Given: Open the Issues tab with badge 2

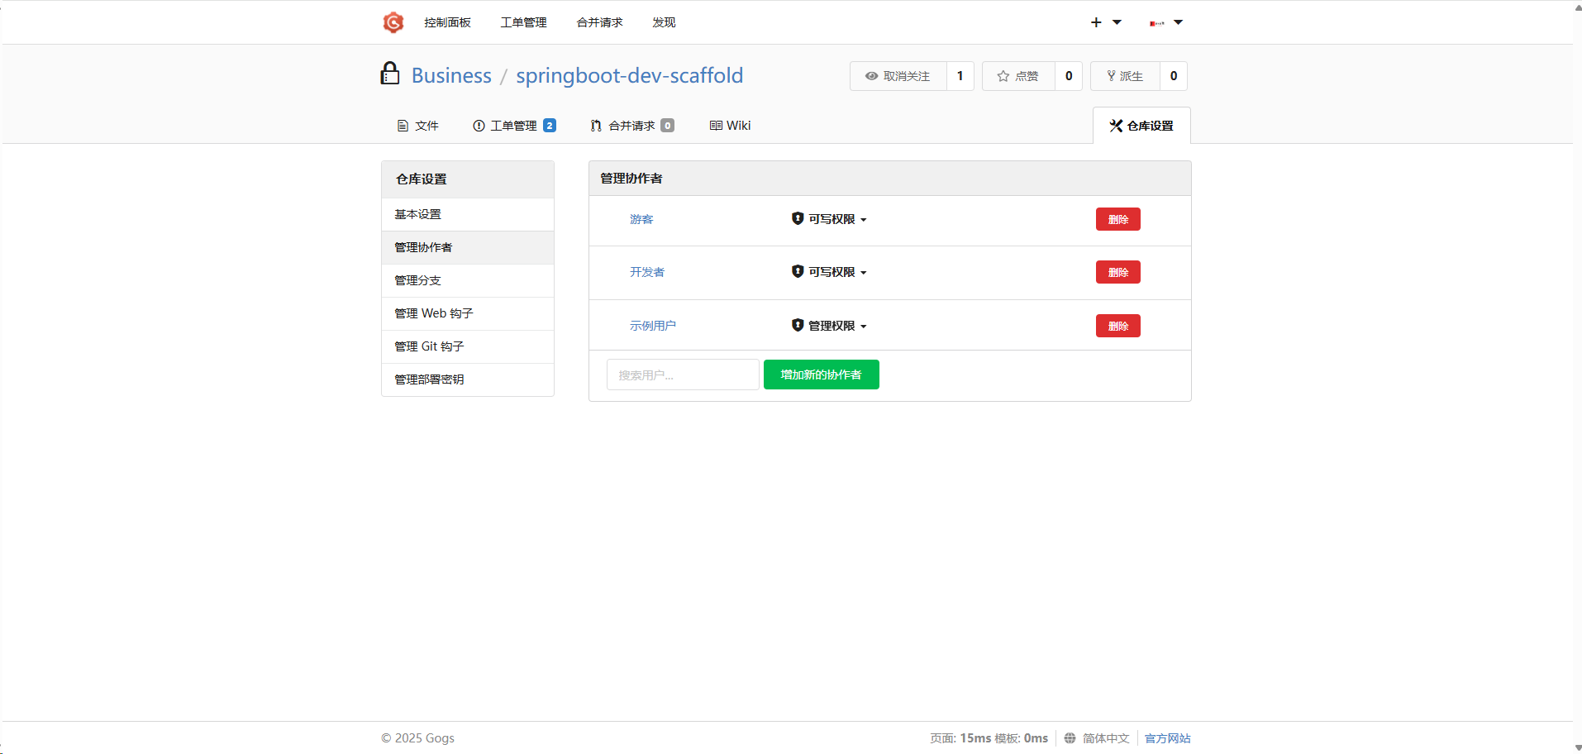Looking at the screenshot, I should point(514,126).
